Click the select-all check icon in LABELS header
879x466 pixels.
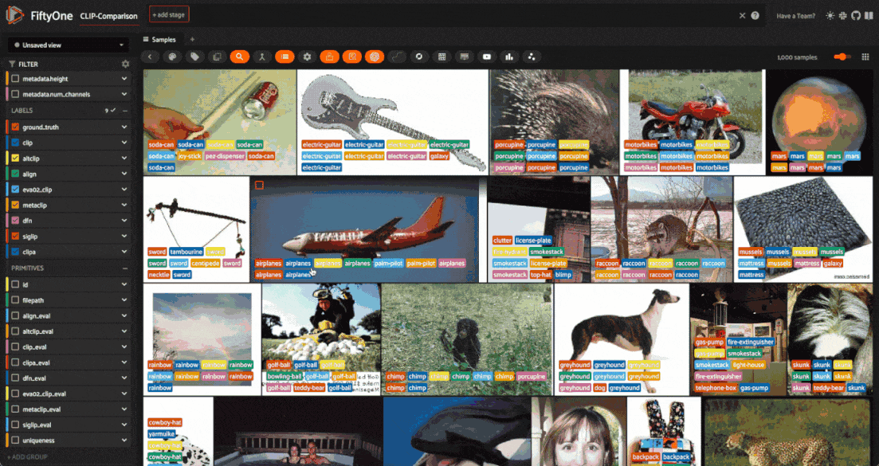111,111
